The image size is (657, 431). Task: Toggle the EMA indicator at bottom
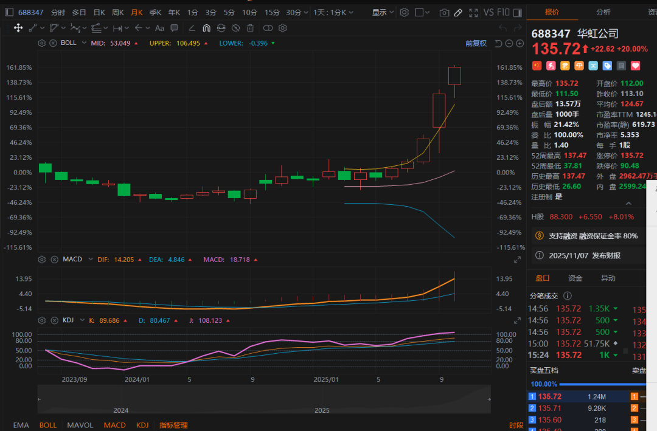pyautogui.click(x=21, y=425)
